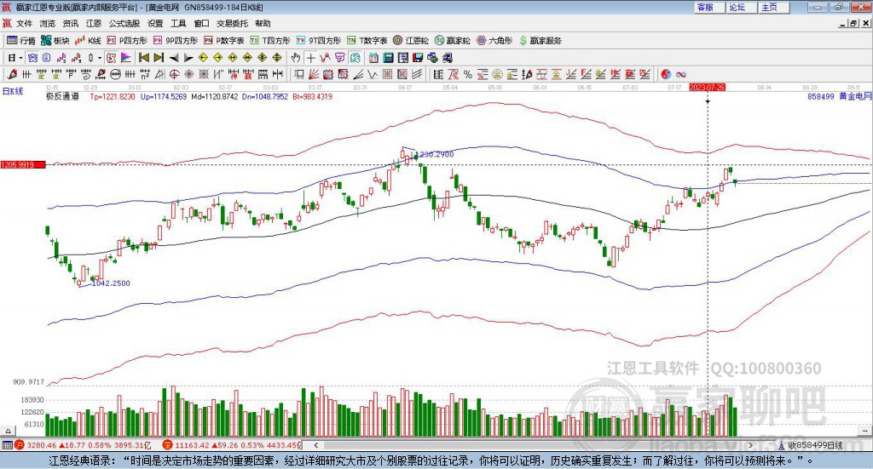Step chart right with black right arrow
873x469 pixels.
[188, 58]
